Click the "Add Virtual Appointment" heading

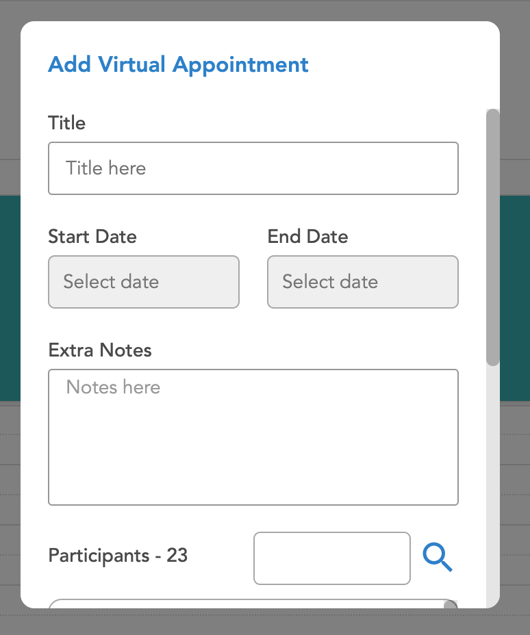point(178,65)
